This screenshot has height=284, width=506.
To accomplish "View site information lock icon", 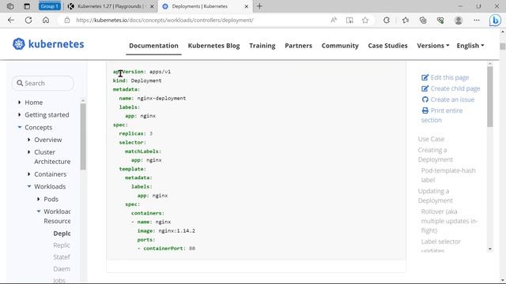I will (66, 20).
